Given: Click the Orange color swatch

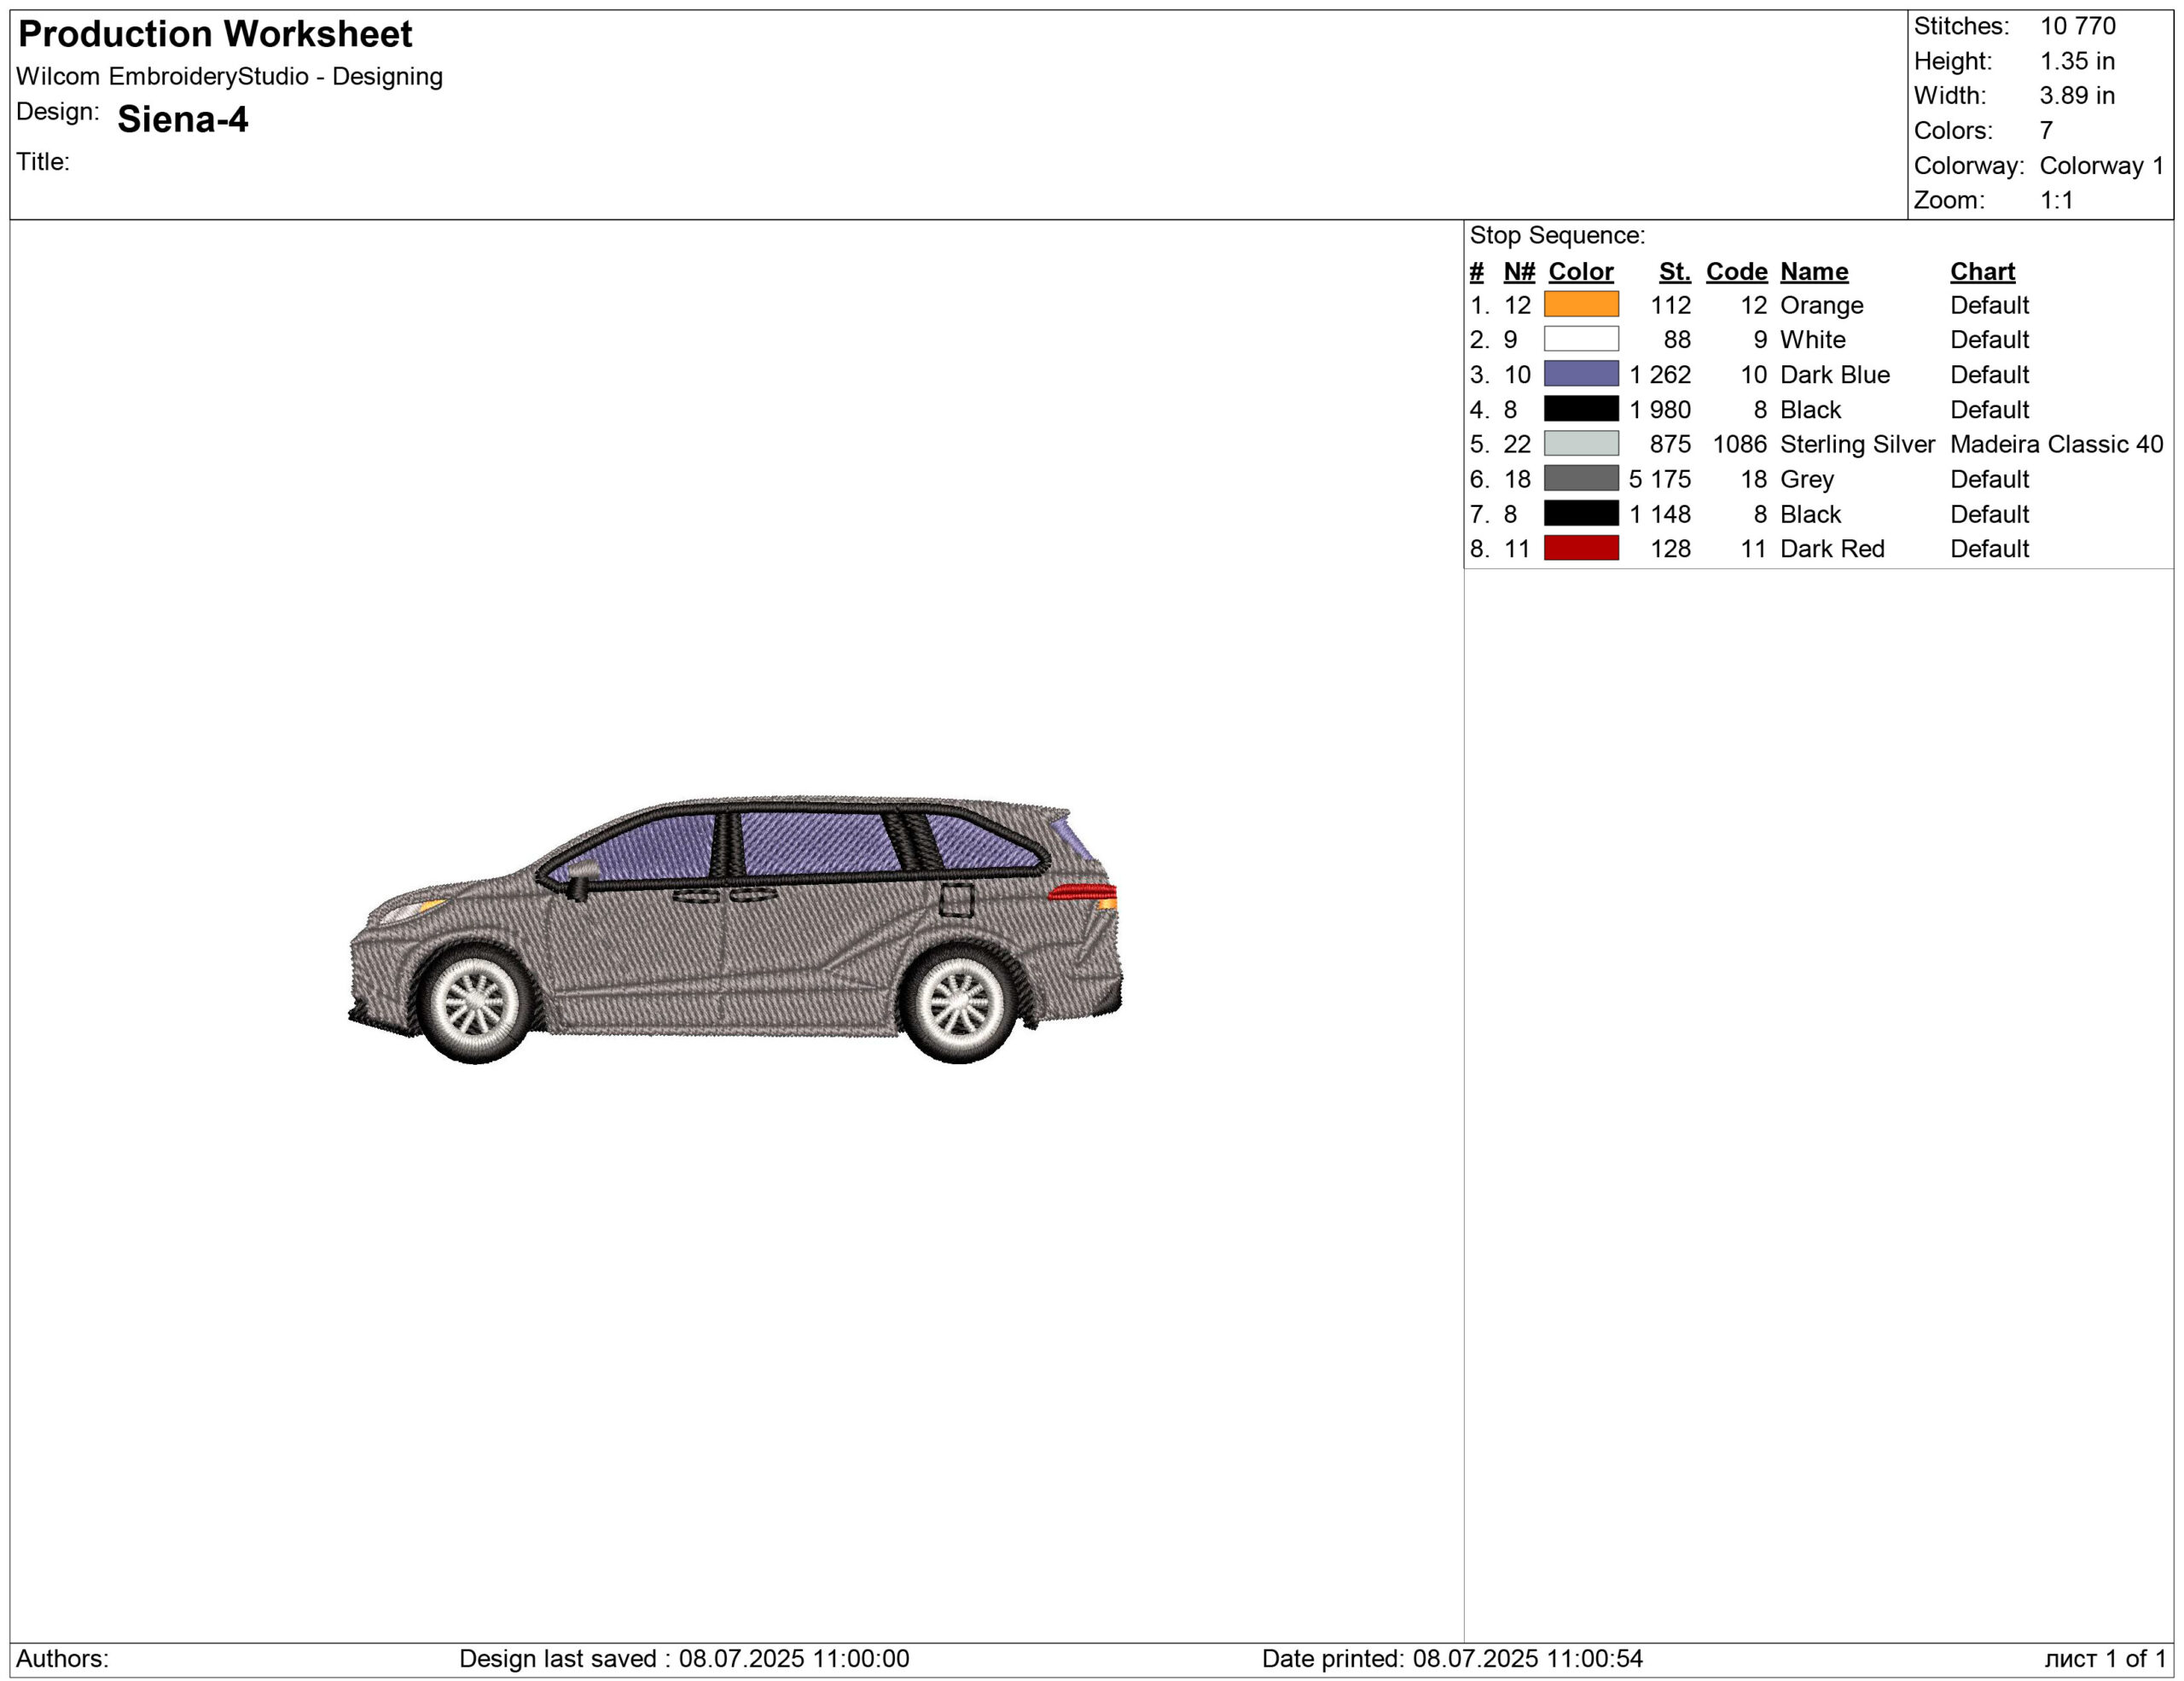Looking at the screenshot, I should pyautogui.click(x=1580, y=304).
